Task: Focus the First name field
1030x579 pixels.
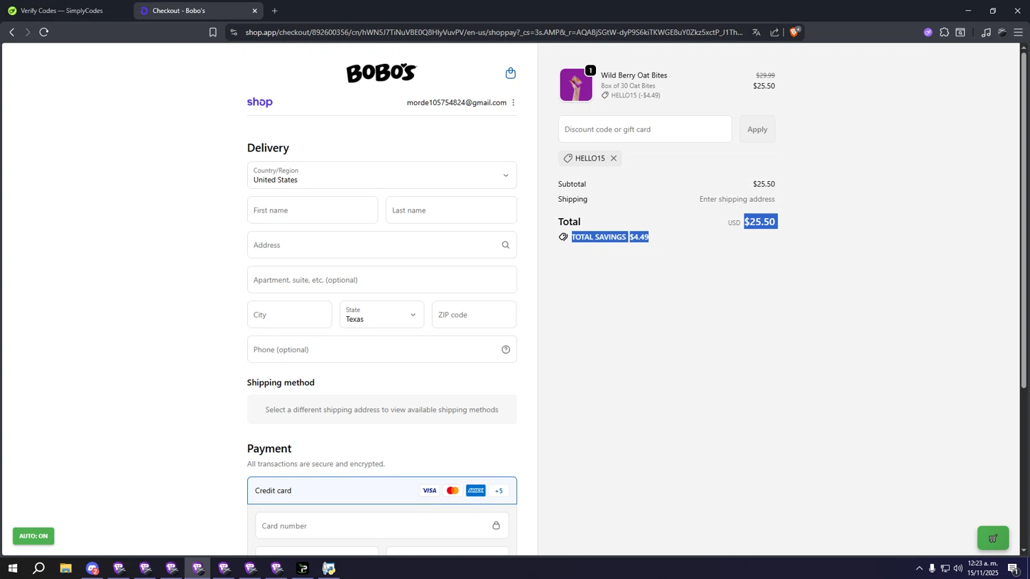Action: tap(312, 210)
